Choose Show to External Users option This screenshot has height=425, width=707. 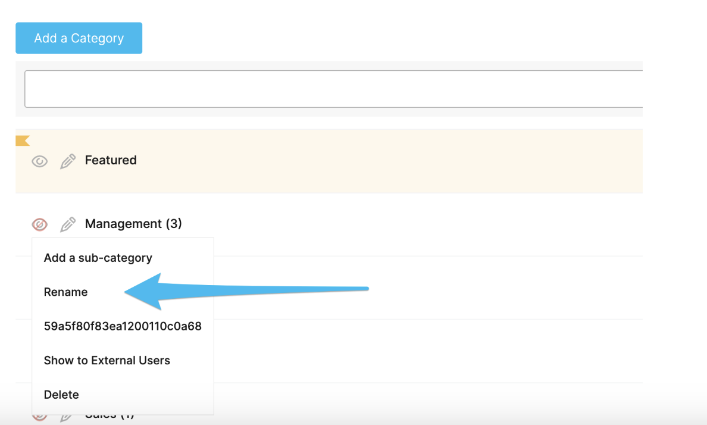[x=107, y=361]
